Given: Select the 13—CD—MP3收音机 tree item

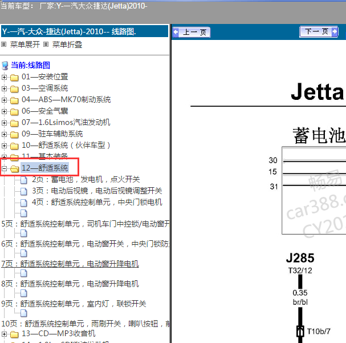Looking at the screenshot, I should [x=59, y=333].
